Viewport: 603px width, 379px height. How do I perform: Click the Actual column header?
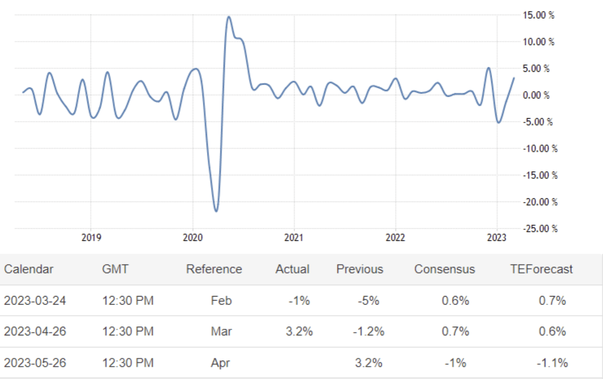pyautogui.click(x=293, y=269)
